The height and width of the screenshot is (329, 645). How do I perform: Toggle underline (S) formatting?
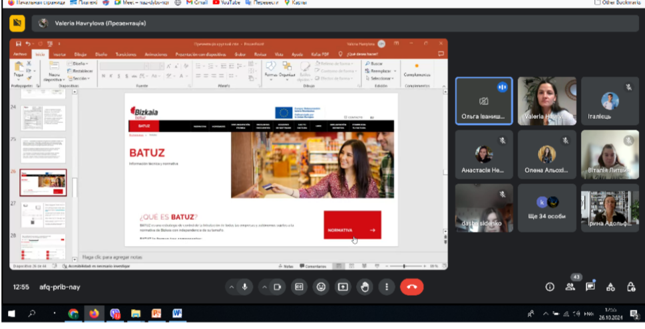pos(119,76)
